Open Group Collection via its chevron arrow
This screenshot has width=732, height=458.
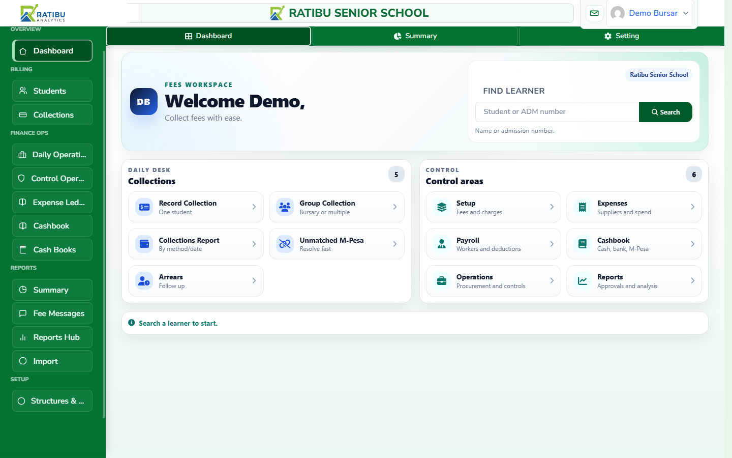click(x=395, y=207)
